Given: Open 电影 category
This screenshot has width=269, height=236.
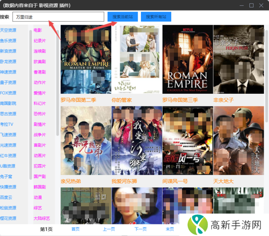Looking at the screenshot, I should 38,31.
